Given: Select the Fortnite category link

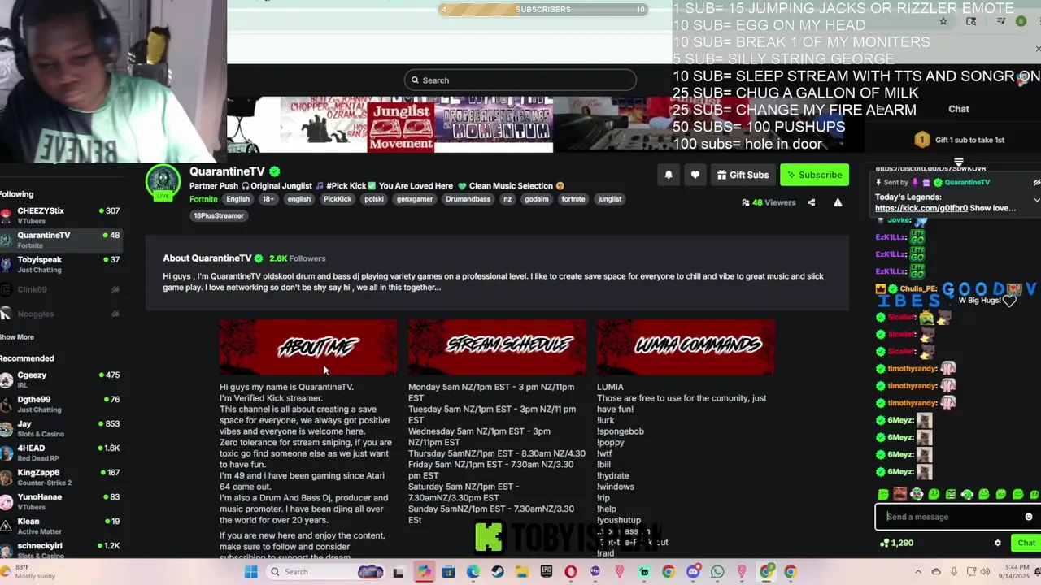Looking at the screenshot, I should click(x=203, y=199).
